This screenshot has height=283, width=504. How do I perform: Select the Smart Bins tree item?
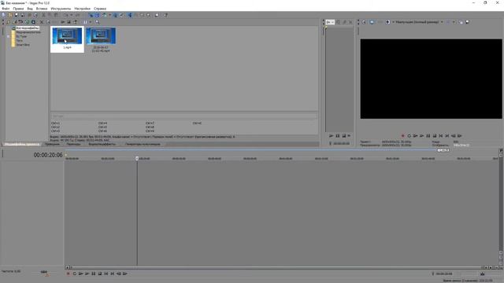point(23,45)
